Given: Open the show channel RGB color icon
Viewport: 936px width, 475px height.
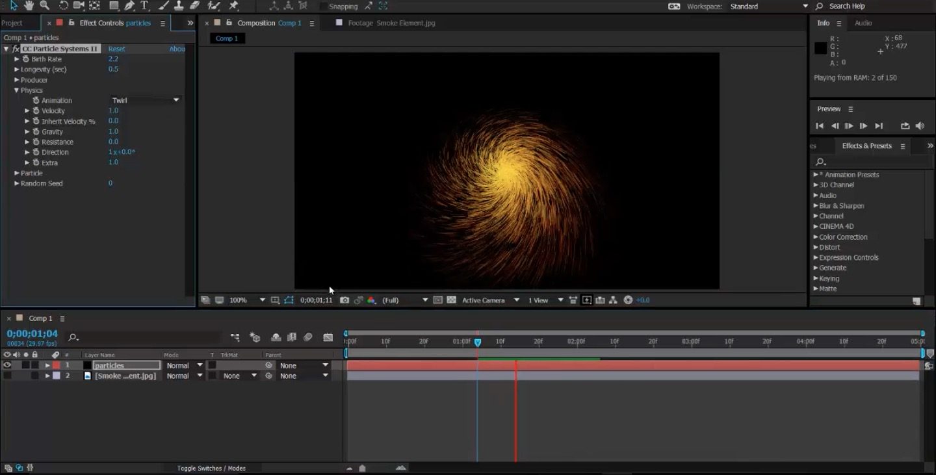Looking at the screenshot, I should click(372, 300).
